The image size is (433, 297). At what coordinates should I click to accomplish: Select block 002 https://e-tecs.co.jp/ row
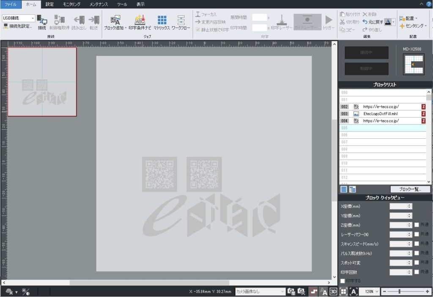pos(383,107)
